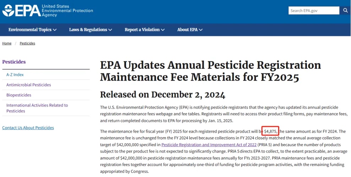Click into the Search EPA.gov field
The image size is (351, 177).
pos(314,11)
